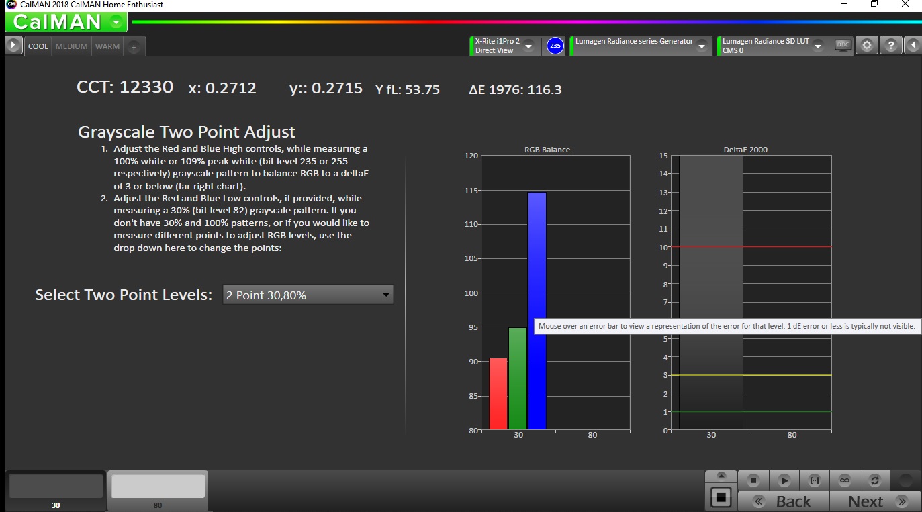Add a new history tab with plus
Image resolution: width=922 pixels, height=512 pixels.
134,46
